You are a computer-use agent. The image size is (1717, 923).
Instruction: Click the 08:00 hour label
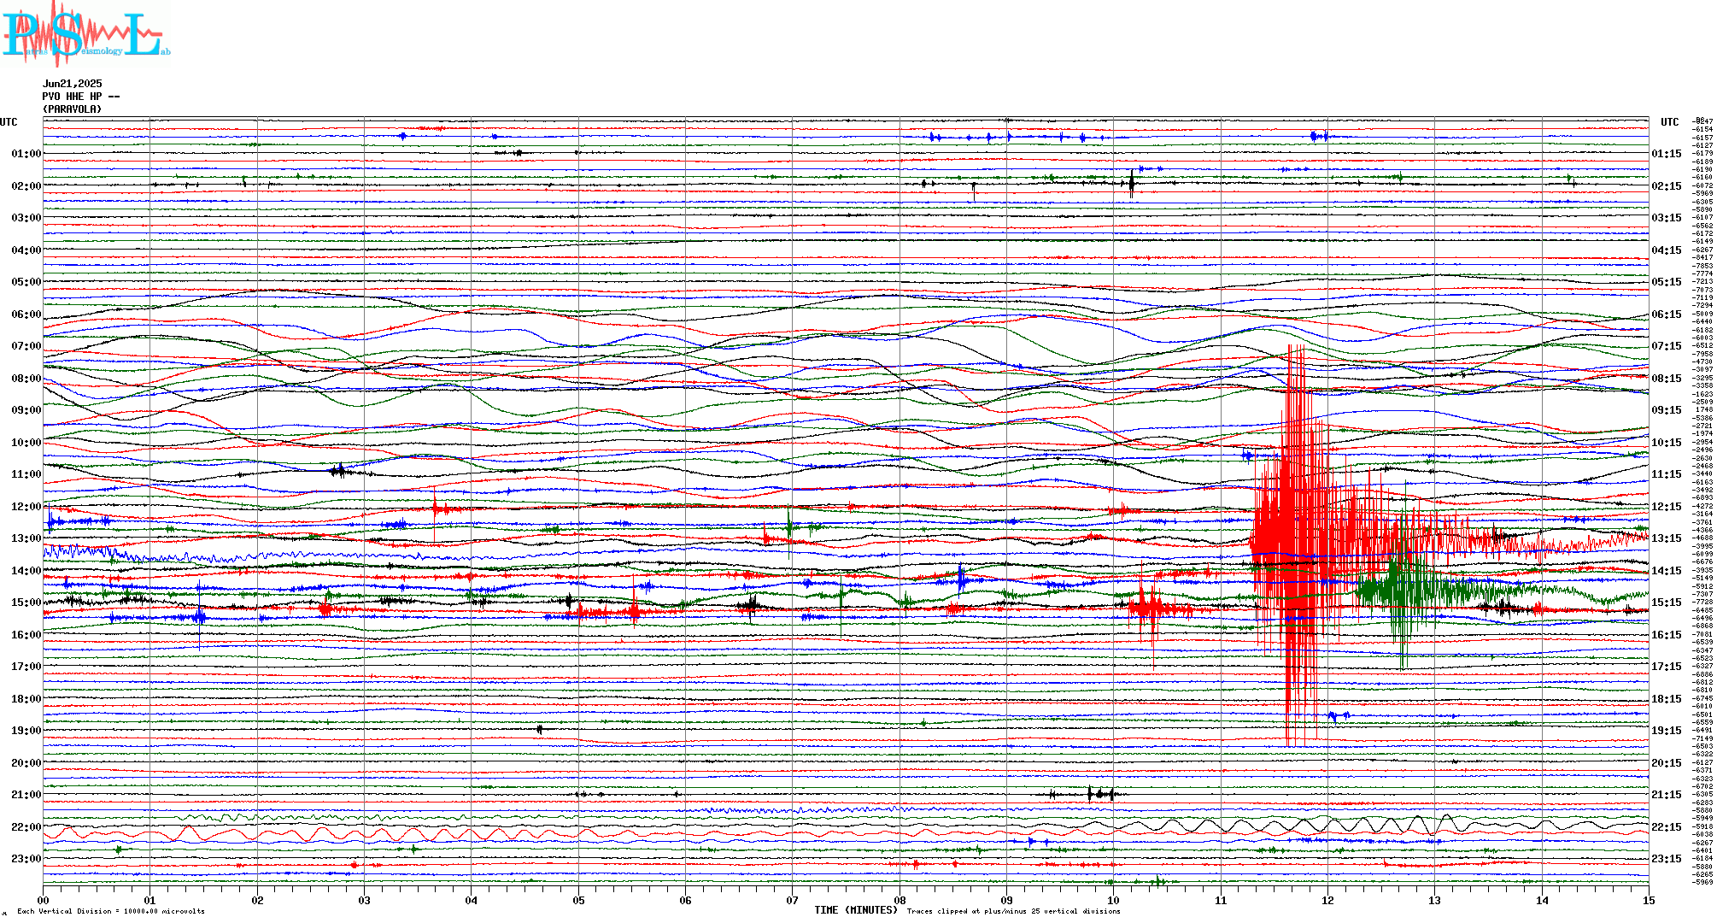(x=26, y=379)
